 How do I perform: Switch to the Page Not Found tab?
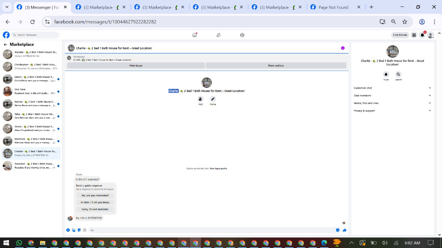click(335, 7)
